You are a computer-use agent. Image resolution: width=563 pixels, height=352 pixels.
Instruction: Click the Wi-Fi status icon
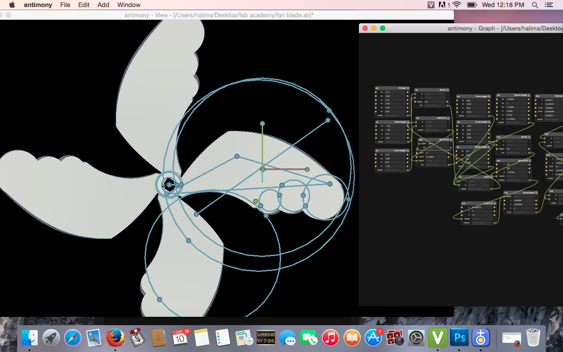click(x=457, y=5)
